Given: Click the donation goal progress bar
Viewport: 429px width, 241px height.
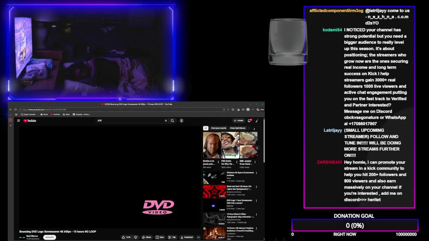Looking at the screenshot, I should pyautogui.click(x=355, y=225).
